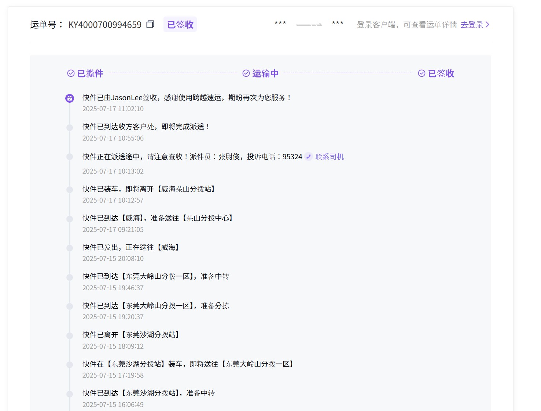The height and width of the screenshot is (411, 541).
Task: Click entry 快件在【东莞沙湖分拨站】装车
Action: tap(189, 364)
